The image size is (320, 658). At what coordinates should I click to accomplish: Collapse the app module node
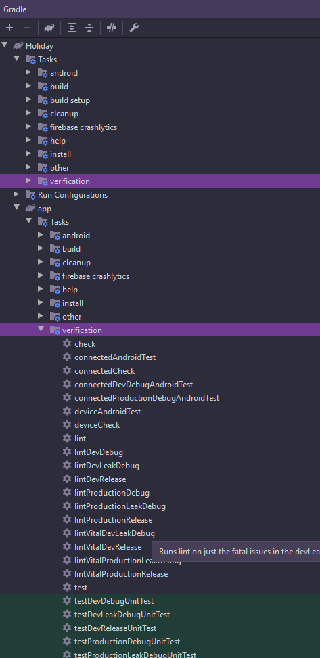(17, 207)
